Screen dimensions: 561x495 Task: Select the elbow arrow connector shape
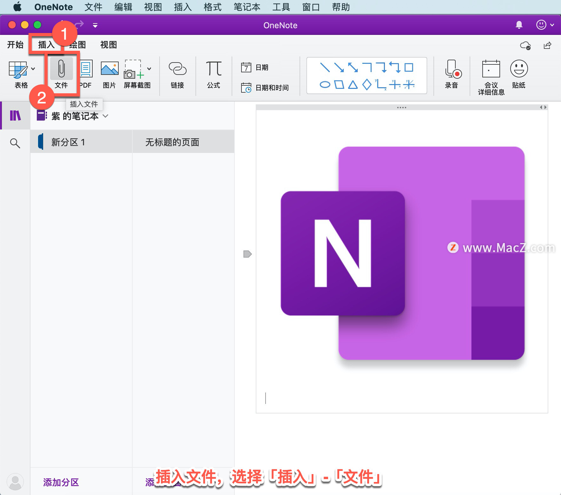point(381,67)
